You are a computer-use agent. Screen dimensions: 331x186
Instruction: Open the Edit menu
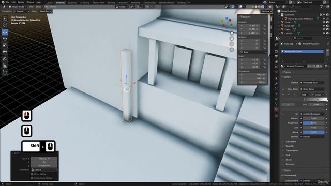13,2
